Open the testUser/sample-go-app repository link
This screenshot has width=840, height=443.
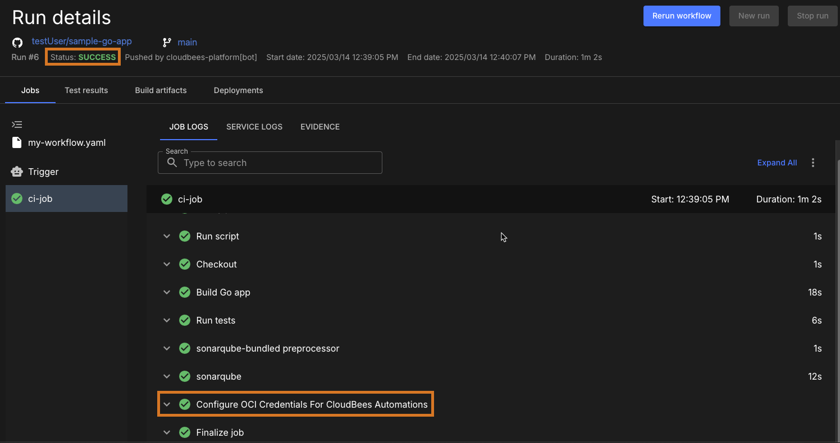pyautogui.click(x=81, y=41)
